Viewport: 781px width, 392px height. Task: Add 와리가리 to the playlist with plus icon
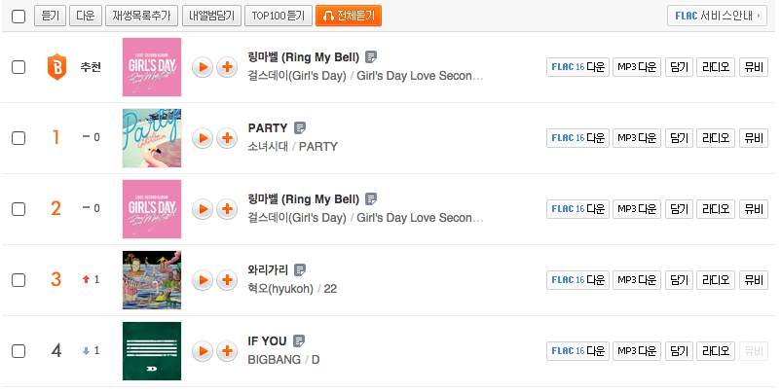pyautogui.click(x=227, y=280)
